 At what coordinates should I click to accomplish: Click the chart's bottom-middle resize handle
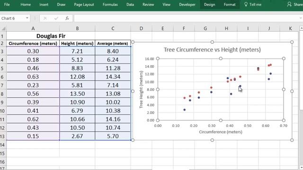pos(212,140)
